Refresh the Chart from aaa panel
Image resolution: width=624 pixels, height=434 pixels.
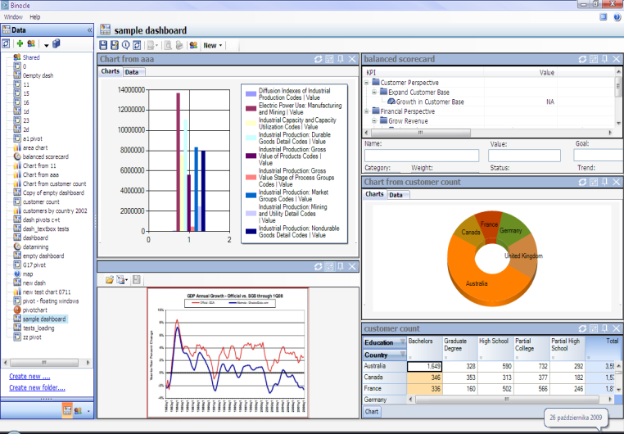(x=318, y=59)
